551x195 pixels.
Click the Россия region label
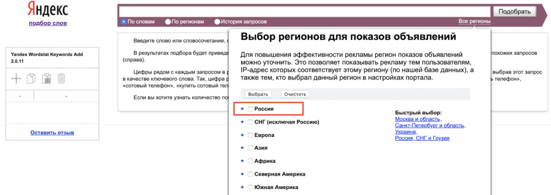click(264, 109)
